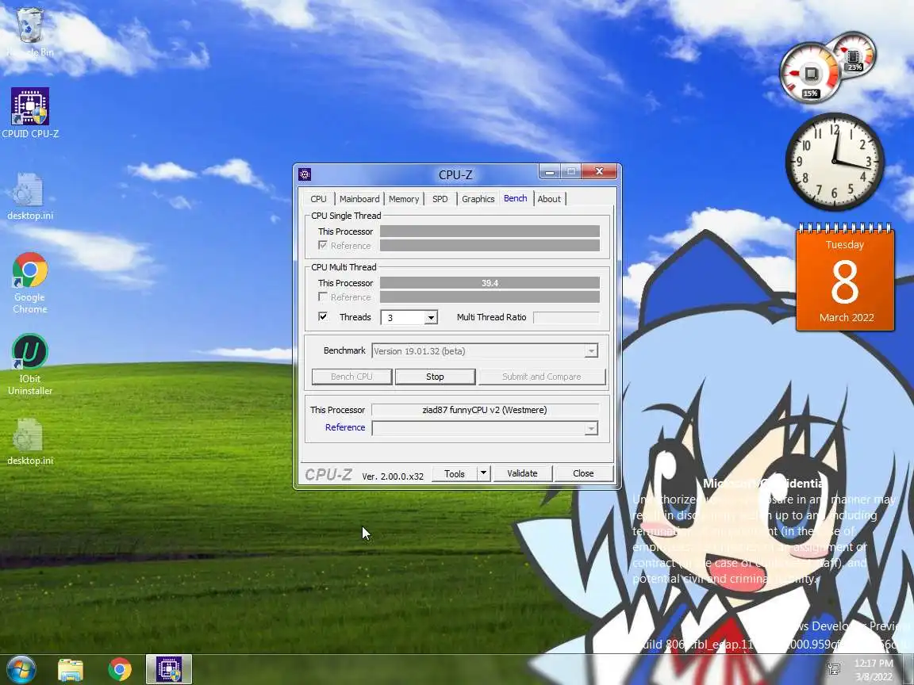914x685 pixels.
Task: Click the CPU-Z taskbar button
Action: pos(168,669)
